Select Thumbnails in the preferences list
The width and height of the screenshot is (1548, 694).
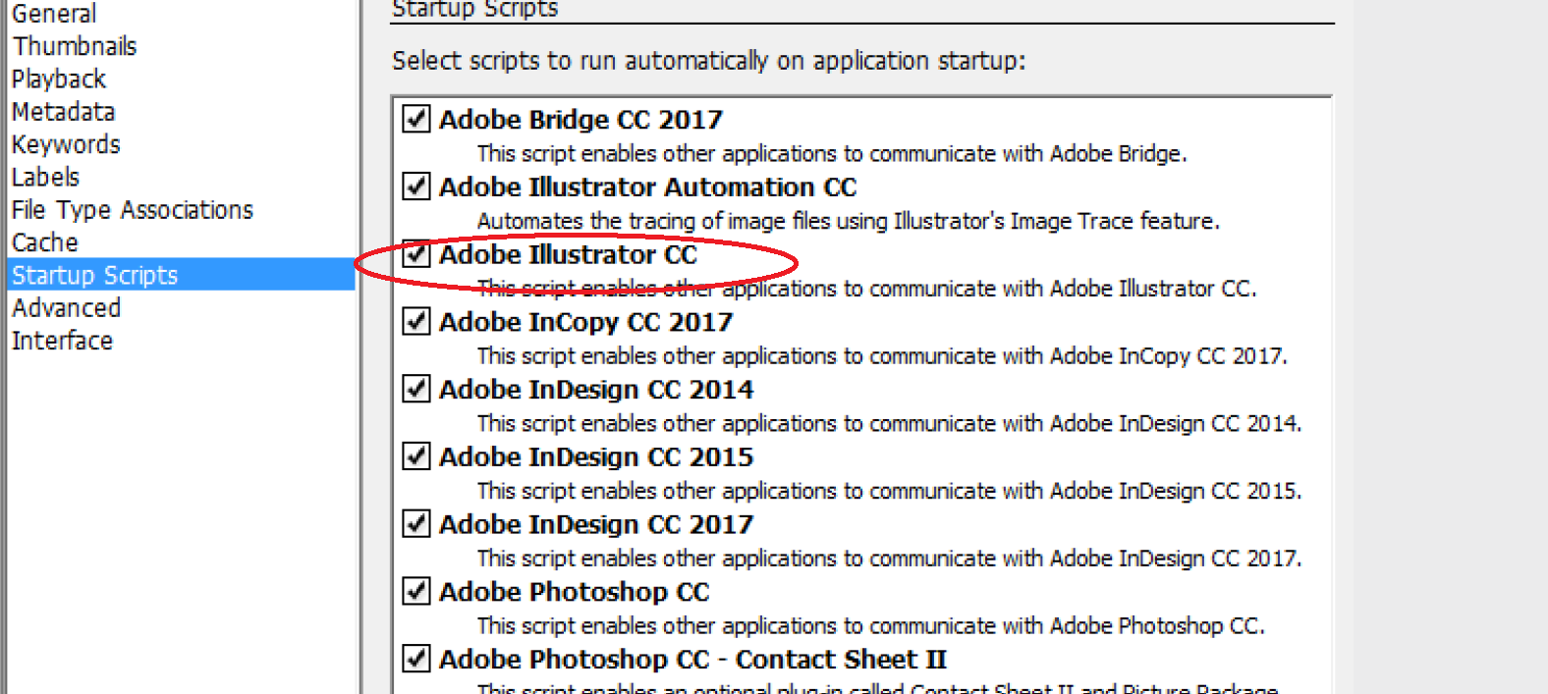[x=75, y=46]
